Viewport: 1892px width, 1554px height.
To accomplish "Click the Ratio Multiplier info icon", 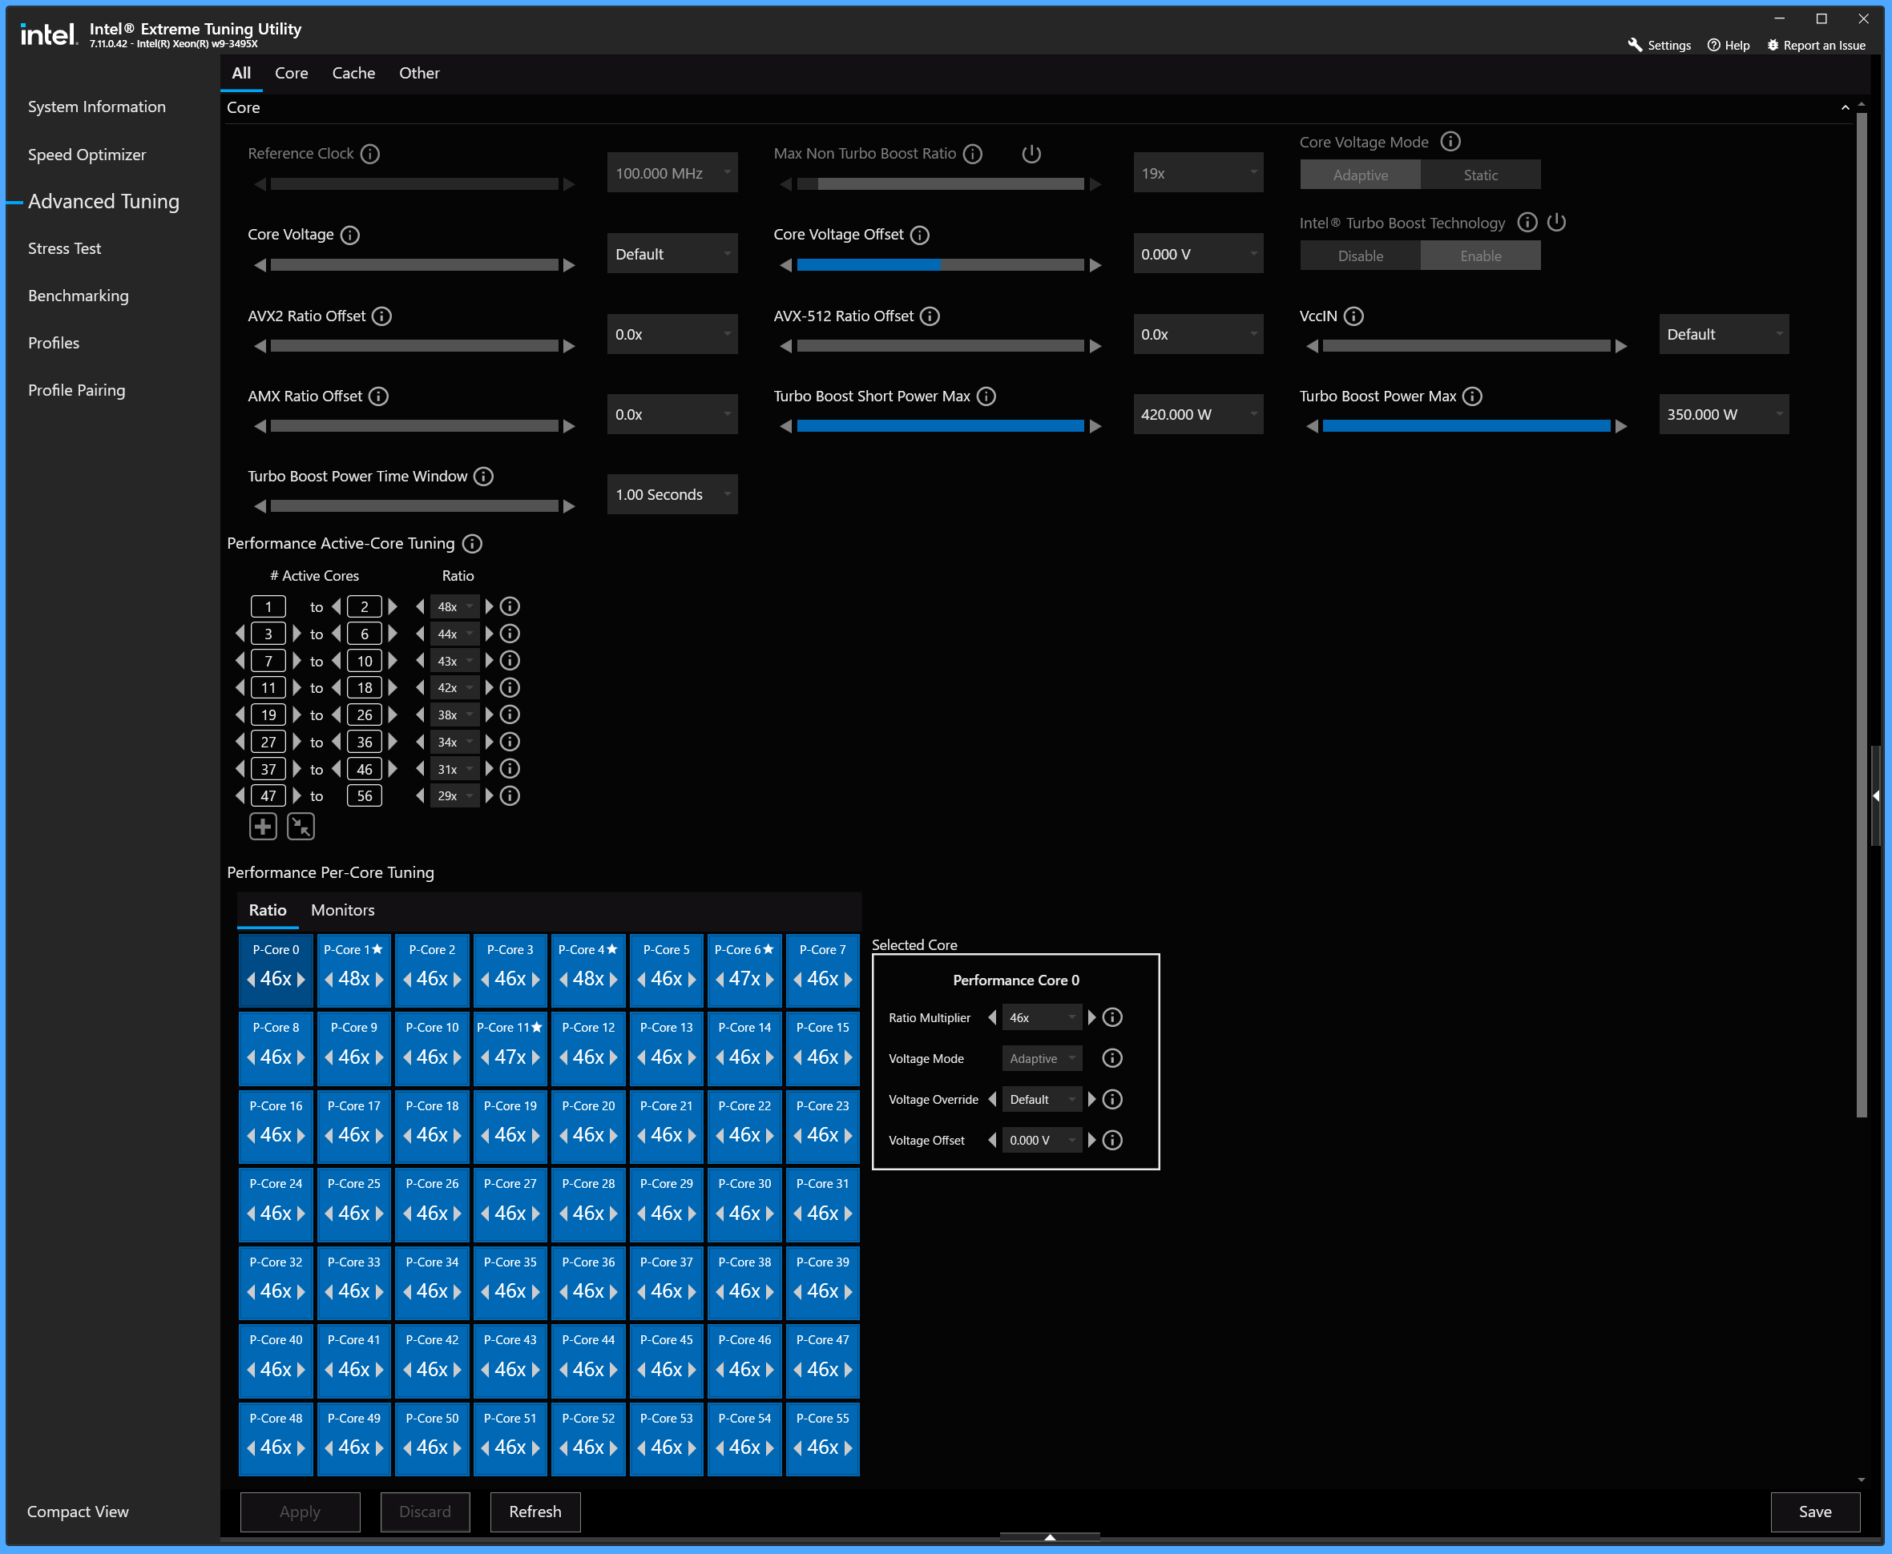I will coord(1112,1017).
